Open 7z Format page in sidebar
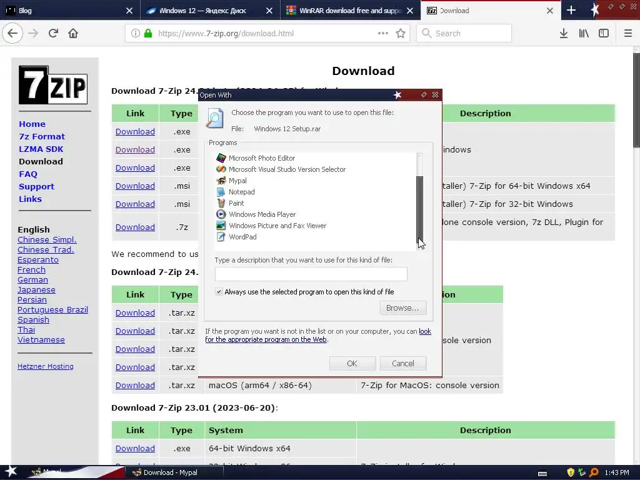 pos(42,136)
